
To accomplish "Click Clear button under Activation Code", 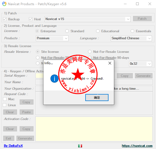I will tap(10, 129).
